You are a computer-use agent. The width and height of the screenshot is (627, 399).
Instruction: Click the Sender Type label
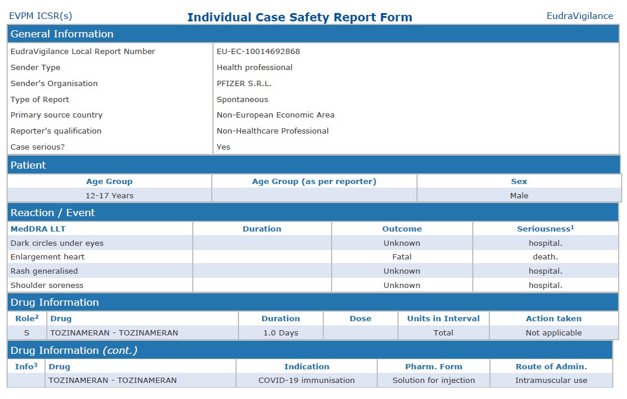[x=35, y=67]
